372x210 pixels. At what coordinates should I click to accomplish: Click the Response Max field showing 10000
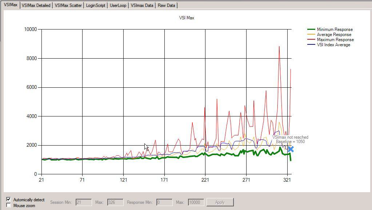[x=196, y=202]
